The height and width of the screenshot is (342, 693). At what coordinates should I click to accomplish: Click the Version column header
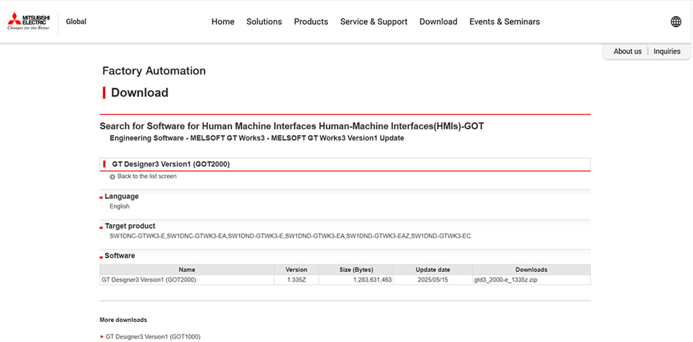(296, 270)
